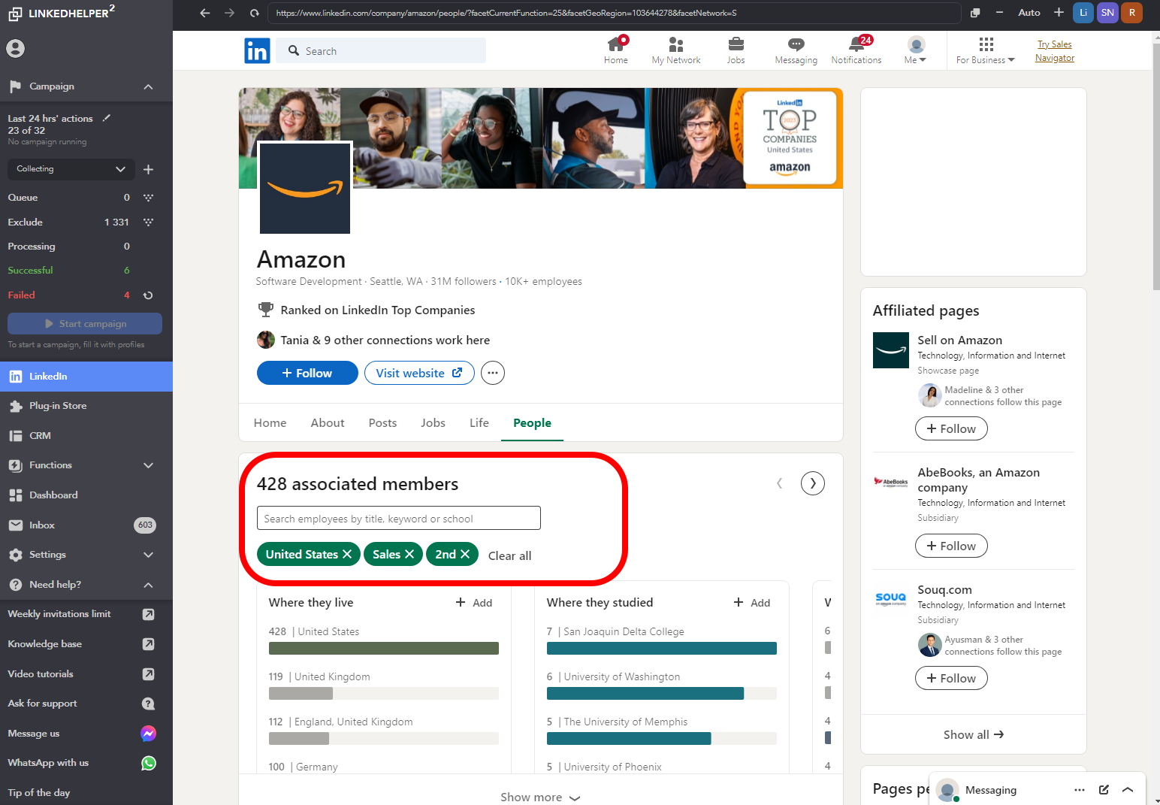Remove the Sales filter chip
Image resolution: width=1160 pixels, height=805 pixels.
pyautogui.click(x=409, y=554)
